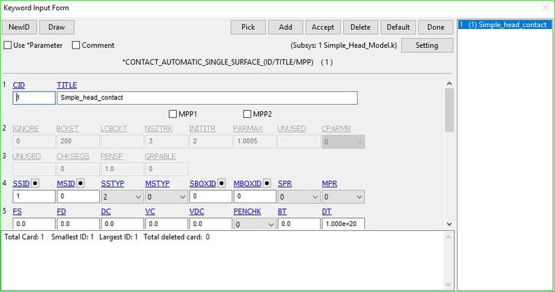The image size is (555, 292).
Task: Click into the TITLE text field
Action: [x=207, y=98]
